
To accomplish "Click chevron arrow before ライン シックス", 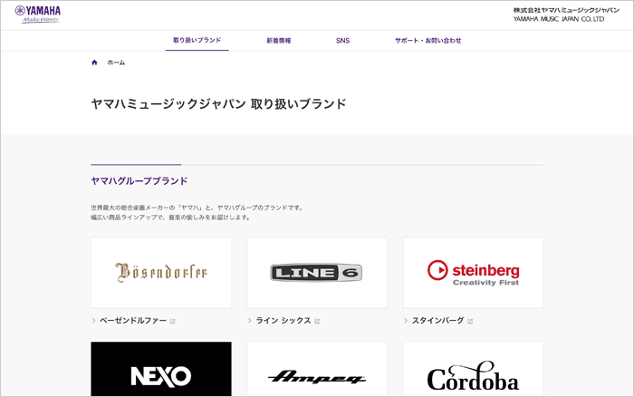I will pos(249,321).
